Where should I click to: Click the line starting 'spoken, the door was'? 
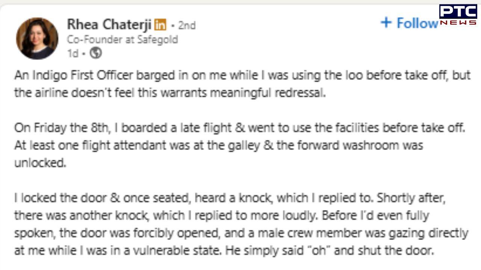click(x=241, y=233)
